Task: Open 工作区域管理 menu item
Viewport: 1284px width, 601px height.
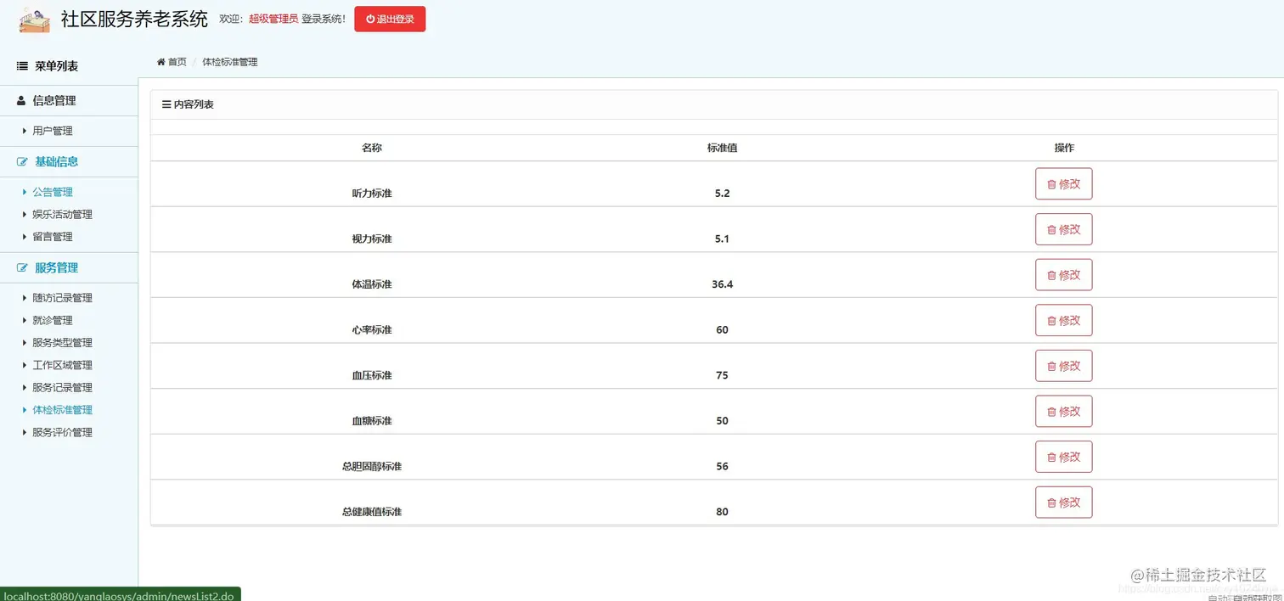Action: (63, 365)
